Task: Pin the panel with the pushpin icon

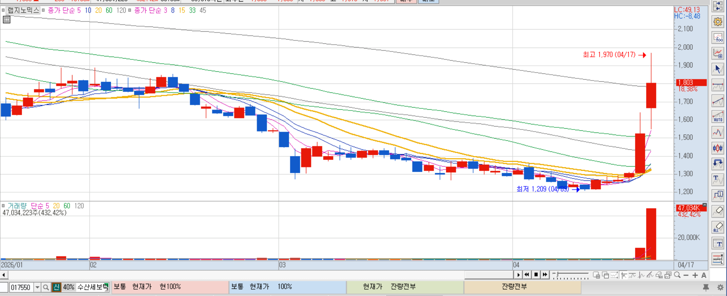Action: coord(706,288)
